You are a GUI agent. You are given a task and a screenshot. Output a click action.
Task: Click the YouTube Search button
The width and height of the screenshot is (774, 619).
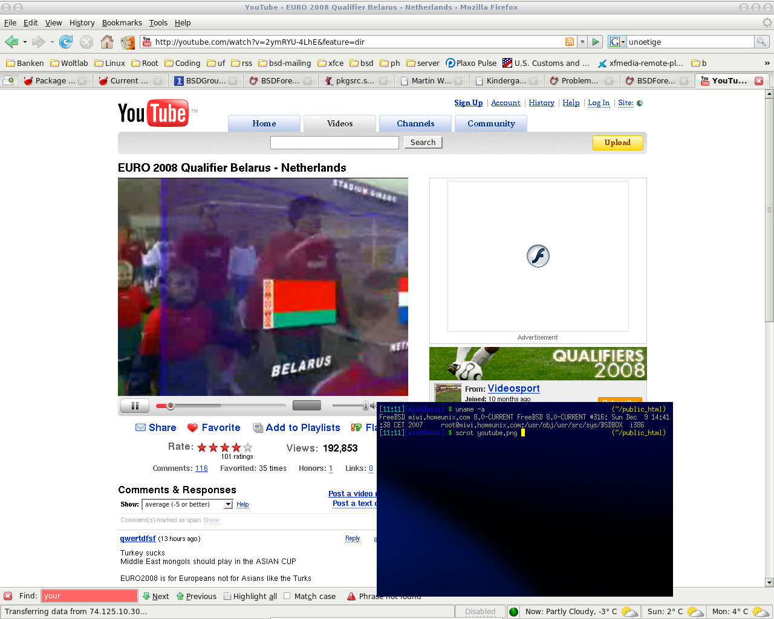click(423, 143)
